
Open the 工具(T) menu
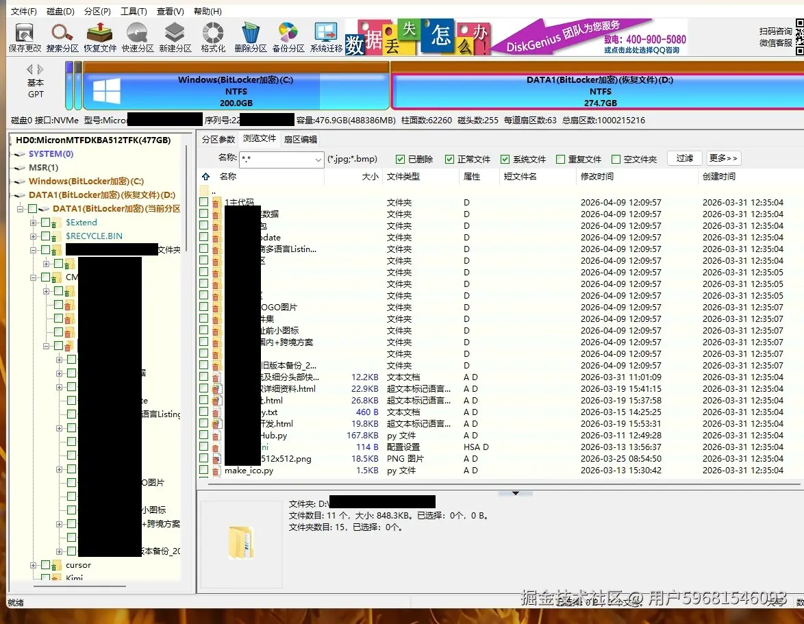click(x=134, y=11)
